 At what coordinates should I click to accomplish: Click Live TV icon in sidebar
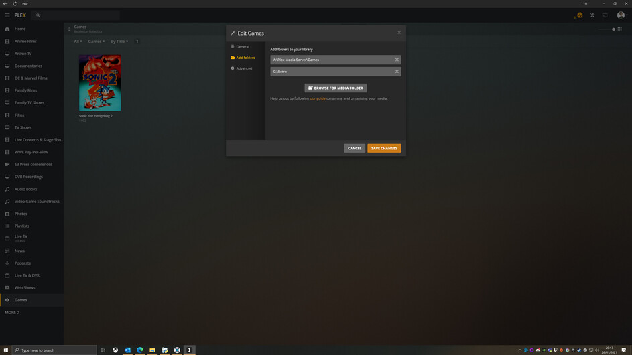click(7, 238)
